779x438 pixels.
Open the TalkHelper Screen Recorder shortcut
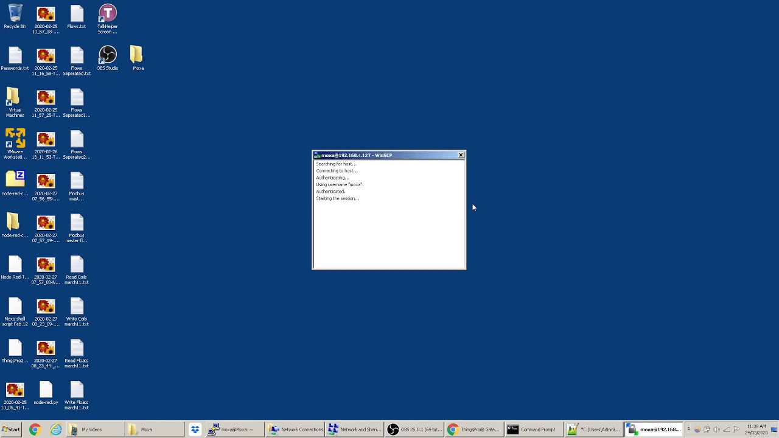tap(108, 19)
